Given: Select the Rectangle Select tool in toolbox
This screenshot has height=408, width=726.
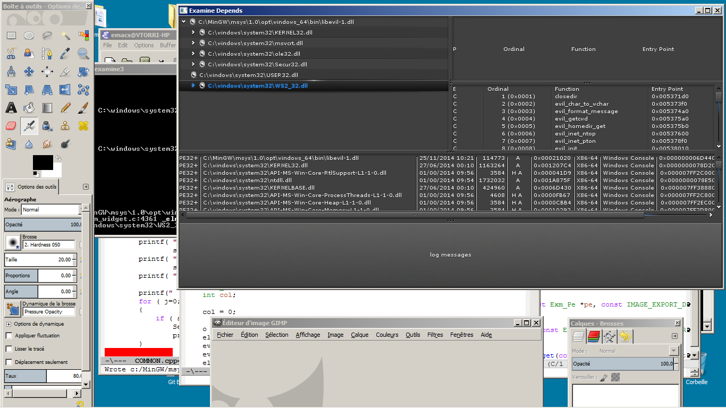Looking at the screenshot, I should coord(11,36).
